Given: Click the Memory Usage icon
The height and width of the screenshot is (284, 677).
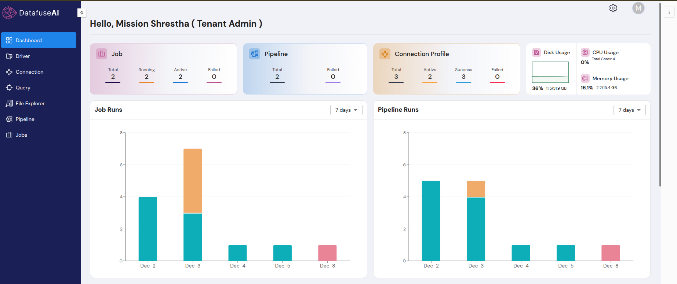Looking at the screenshot, I should [585, 78].
